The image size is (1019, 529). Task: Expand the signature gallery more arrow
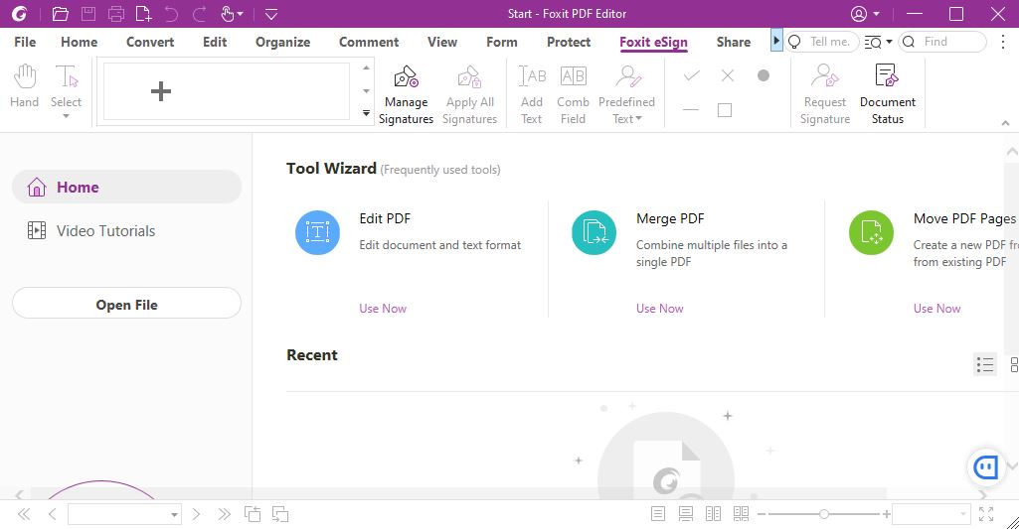coord(367,113)
